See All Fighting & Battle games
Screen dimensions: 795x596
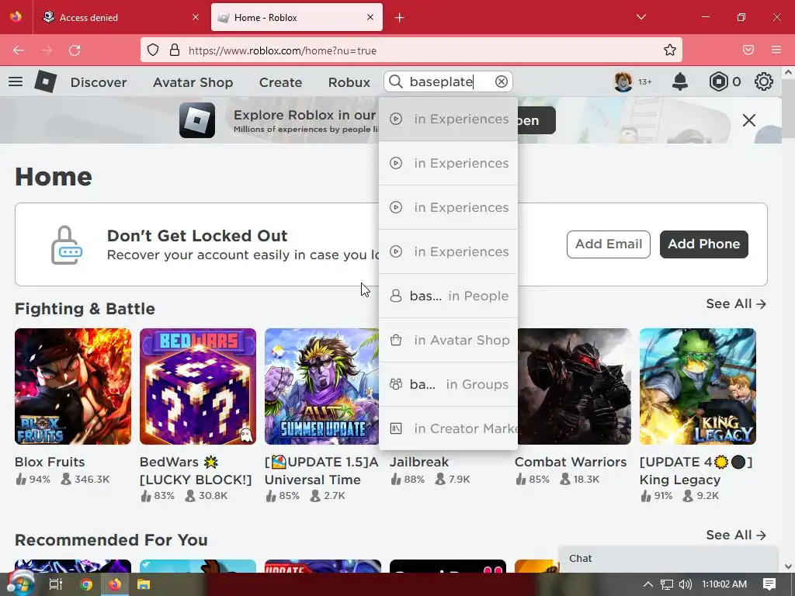coord(736,303)
